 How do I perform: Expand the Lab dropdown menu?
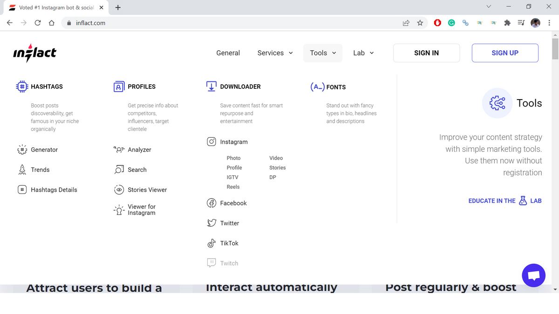(x=363, y=53)
